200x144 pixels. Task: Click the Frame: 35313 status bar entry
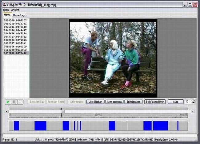click(x=10, y=139)
